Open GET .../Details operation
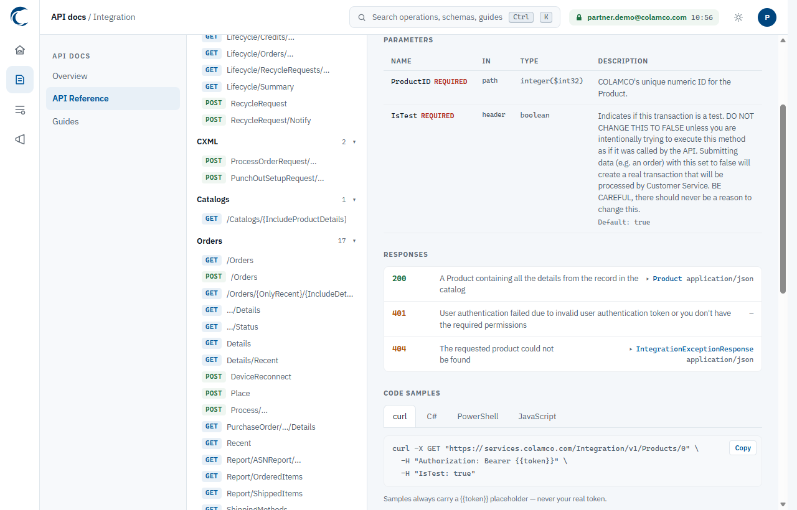The height and width of the screenshot is (510, 797). pyautogui.click(x=277, y=310)
